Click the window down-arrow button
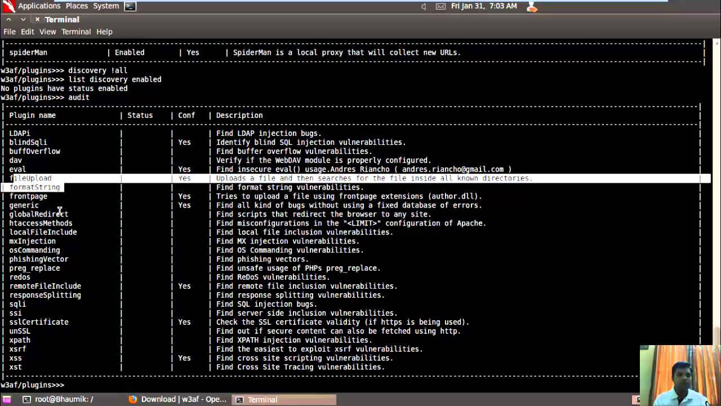 [x=23, y=19]
